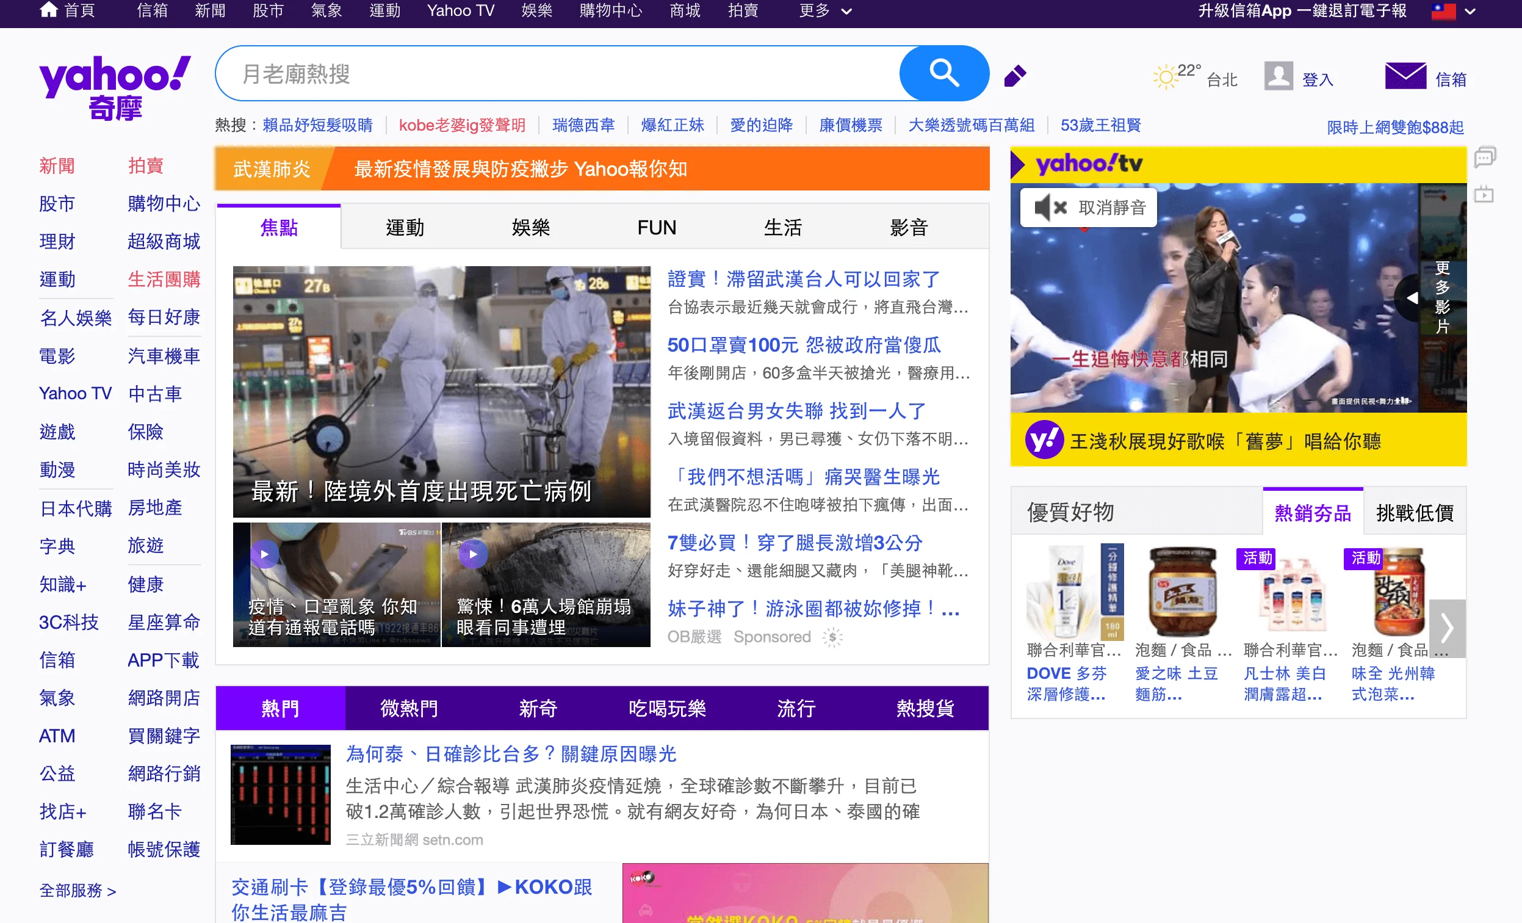The height and width of the screenshot is (923, 1522).
Task: Select the 新奇 tab
Action: tap(538, 708)
